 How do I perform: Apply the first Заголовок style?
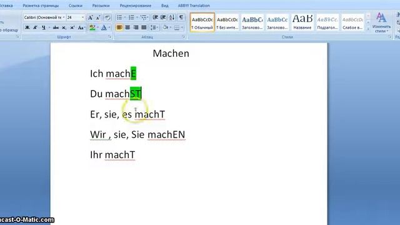[252, 22]
